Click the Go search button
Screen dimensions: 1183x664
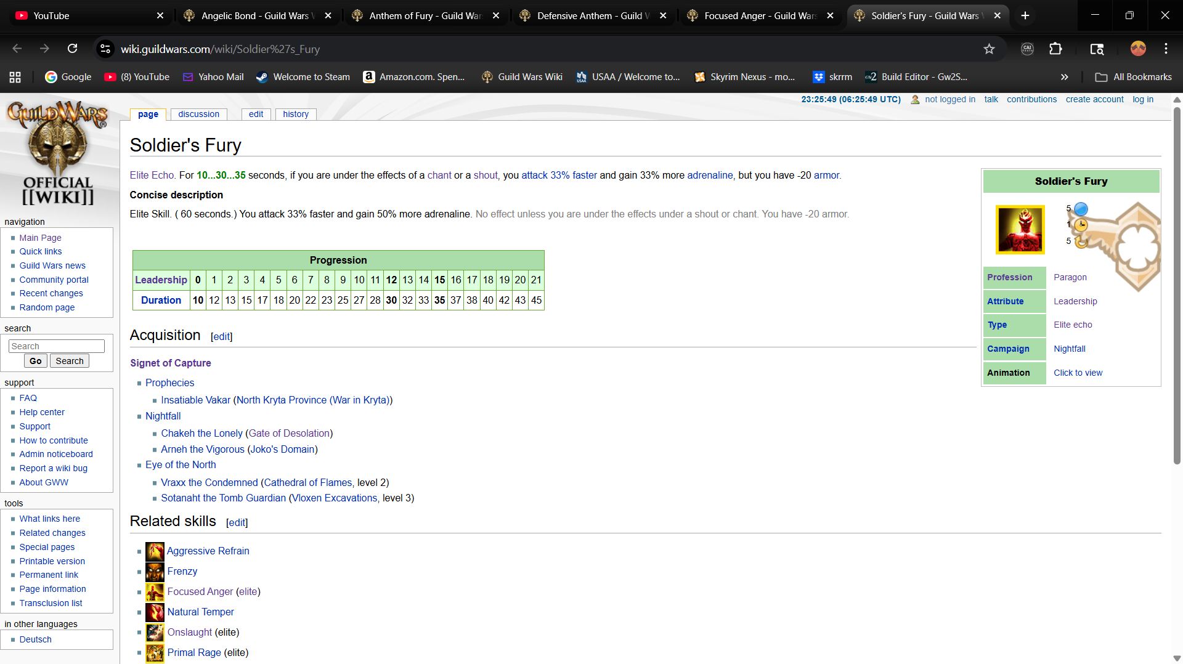36,361
